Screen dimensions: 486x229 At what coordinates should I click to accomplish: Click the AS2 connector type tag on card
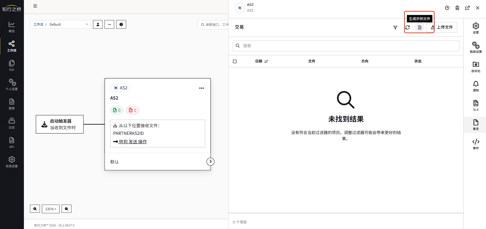pyautogui.click(x=120, y=88)
